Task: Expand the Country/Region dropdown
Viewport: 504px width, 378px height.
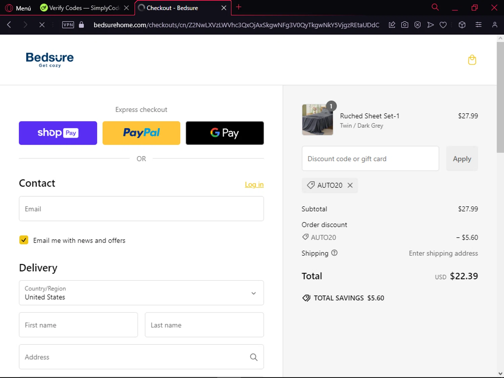Action: tap(141, 293)
